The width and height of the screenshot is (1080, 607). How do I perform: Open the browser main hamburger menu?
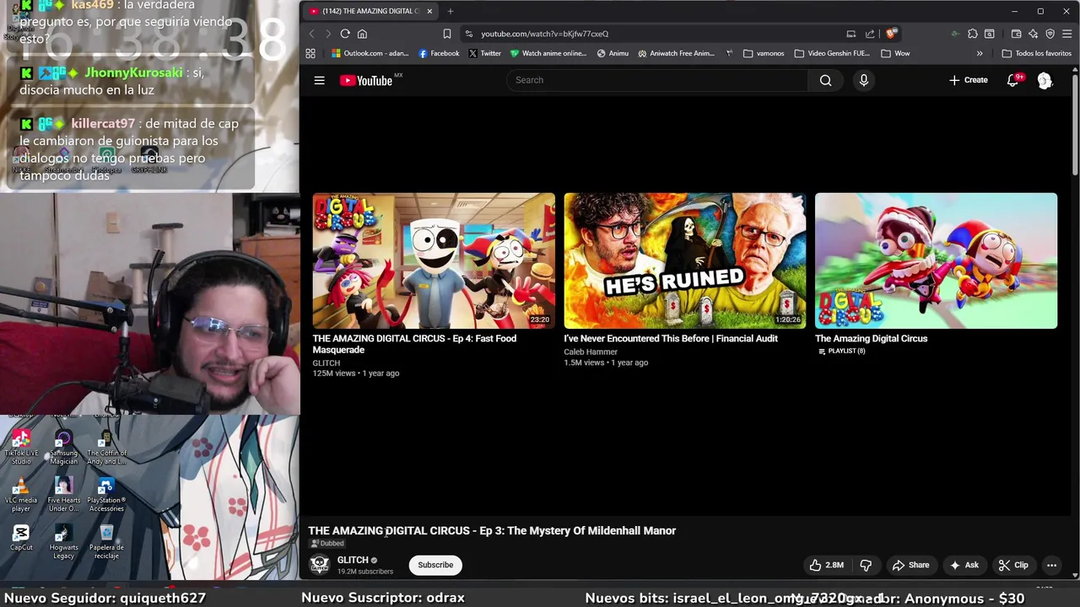[1066, 34]
